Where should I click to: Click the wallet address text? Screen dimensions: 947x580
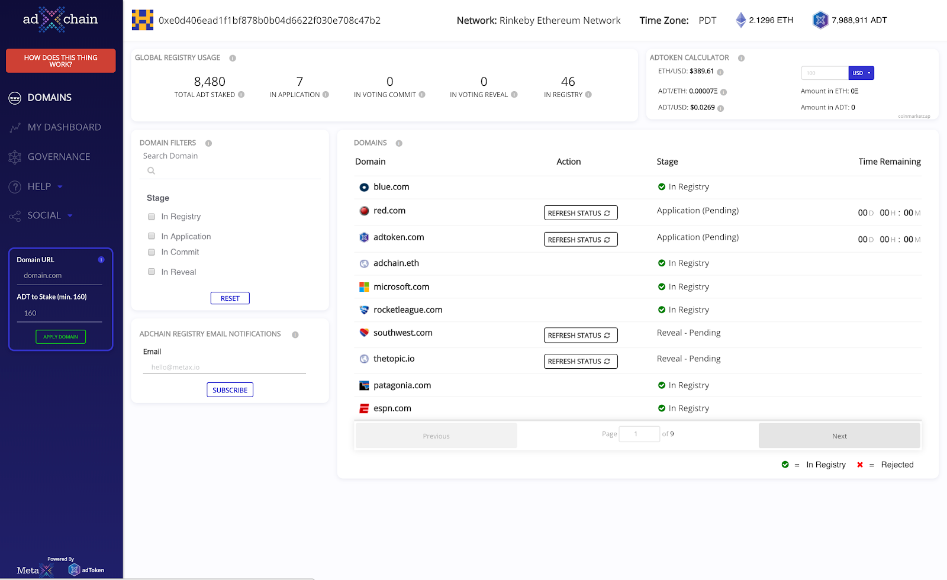[269, 20]
